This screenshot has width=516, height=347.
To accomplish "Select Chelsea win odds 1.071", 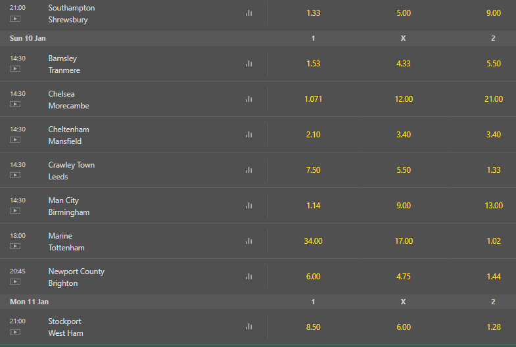I will (314, 99).
